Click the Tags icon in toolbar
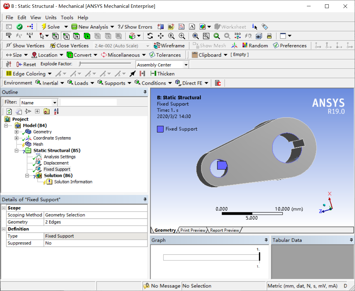This screenshot has width=355, height=291. point(265,27)
